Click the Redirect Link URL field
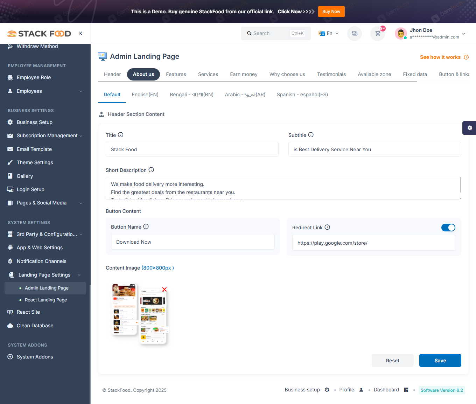The height and width of the screenshot is (404, 476). [x=374, y=243]
